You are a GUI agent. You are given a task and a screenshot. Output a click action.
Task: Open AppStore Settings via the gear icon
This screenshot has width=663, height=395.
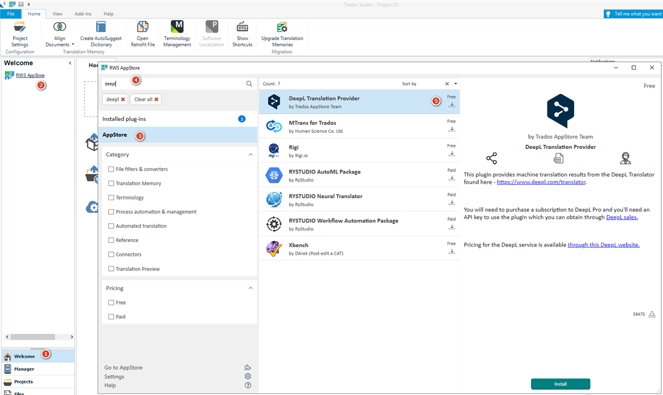(x=248, y=376)
